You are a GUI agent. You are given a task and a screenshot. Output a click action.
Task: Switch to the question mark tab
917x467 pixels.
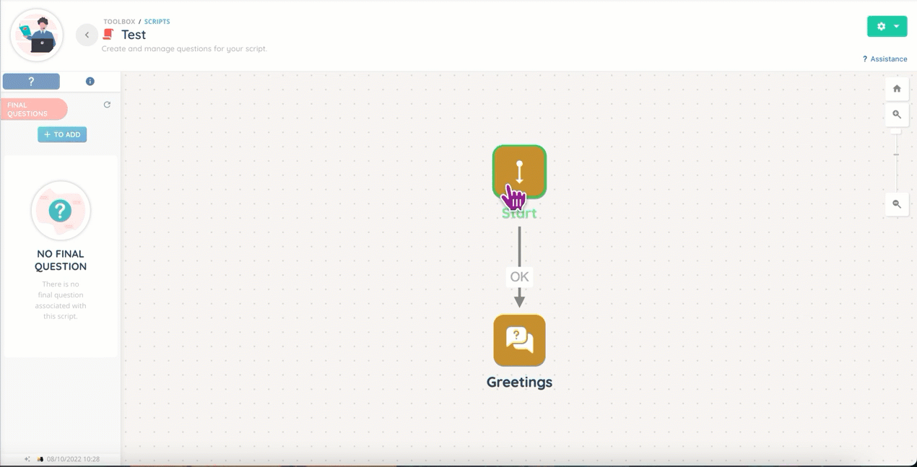[31, 82]
